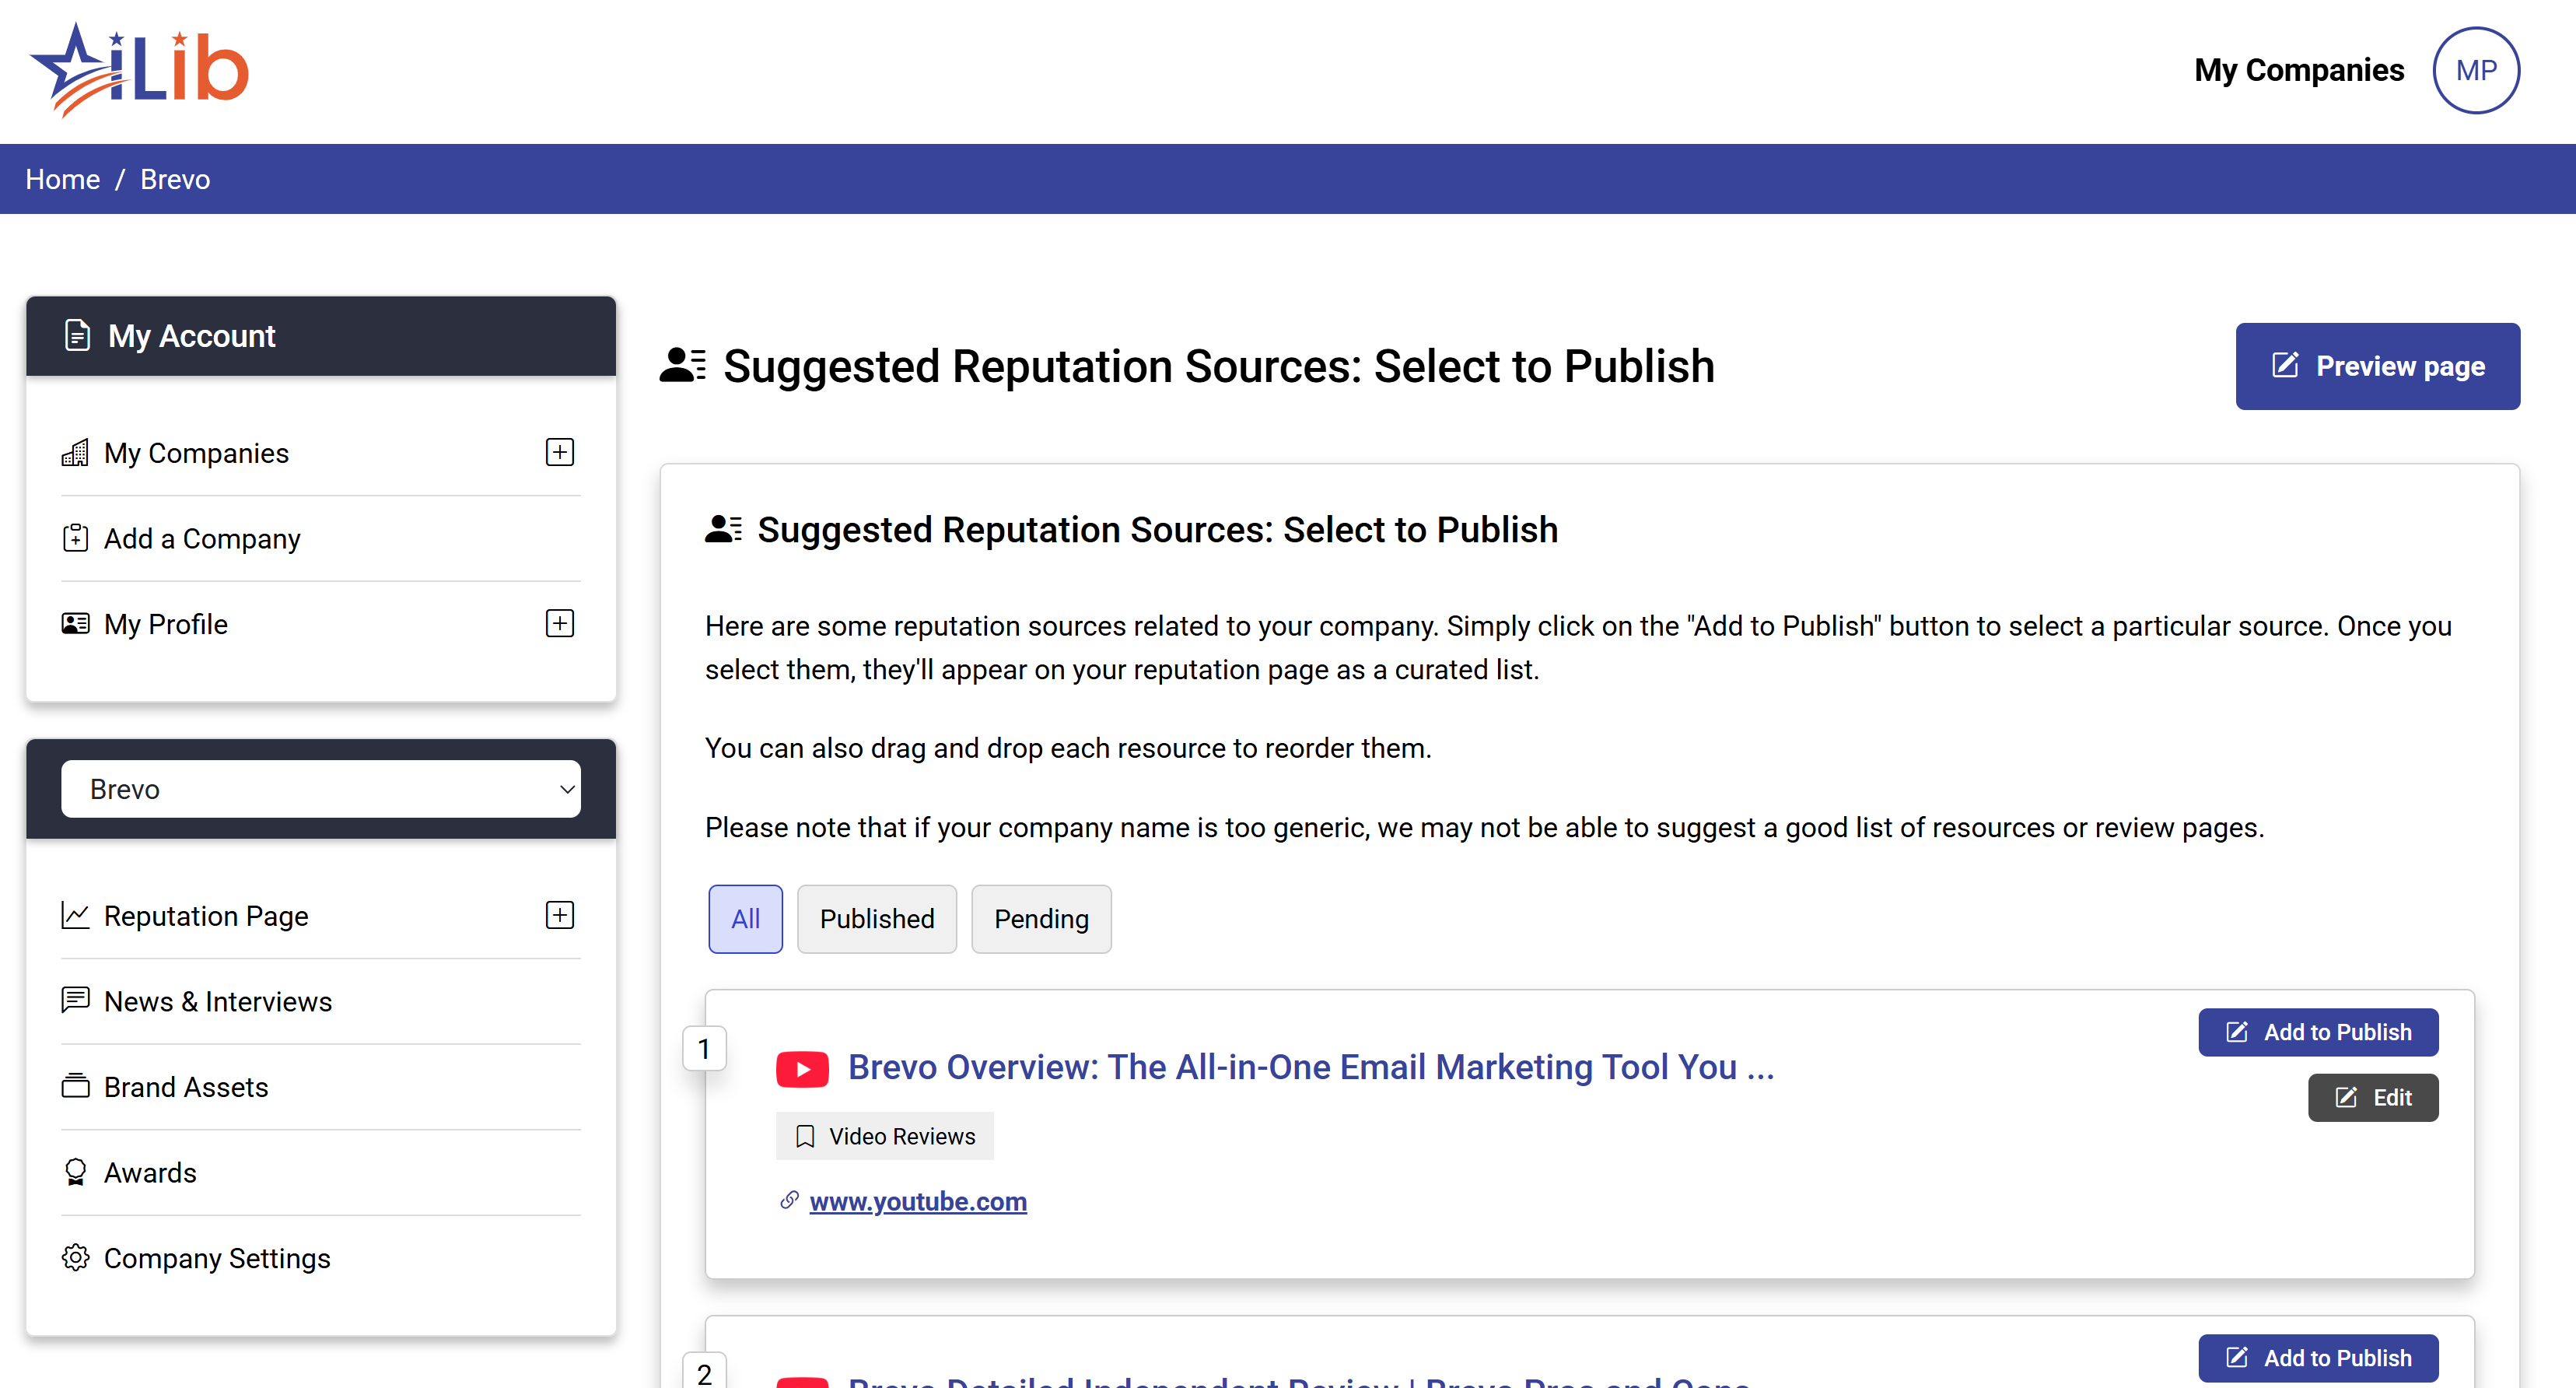Expand the My Profile plus toggle
The image size is (2576, 1388).
560,623
